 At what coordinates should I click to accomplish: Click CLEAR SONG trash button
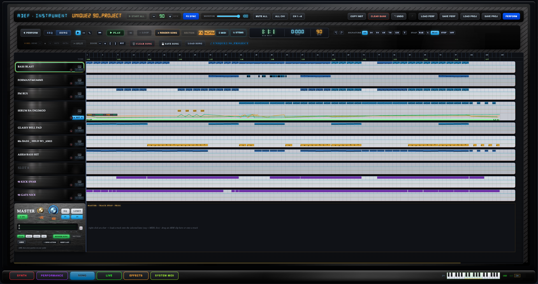142,44
